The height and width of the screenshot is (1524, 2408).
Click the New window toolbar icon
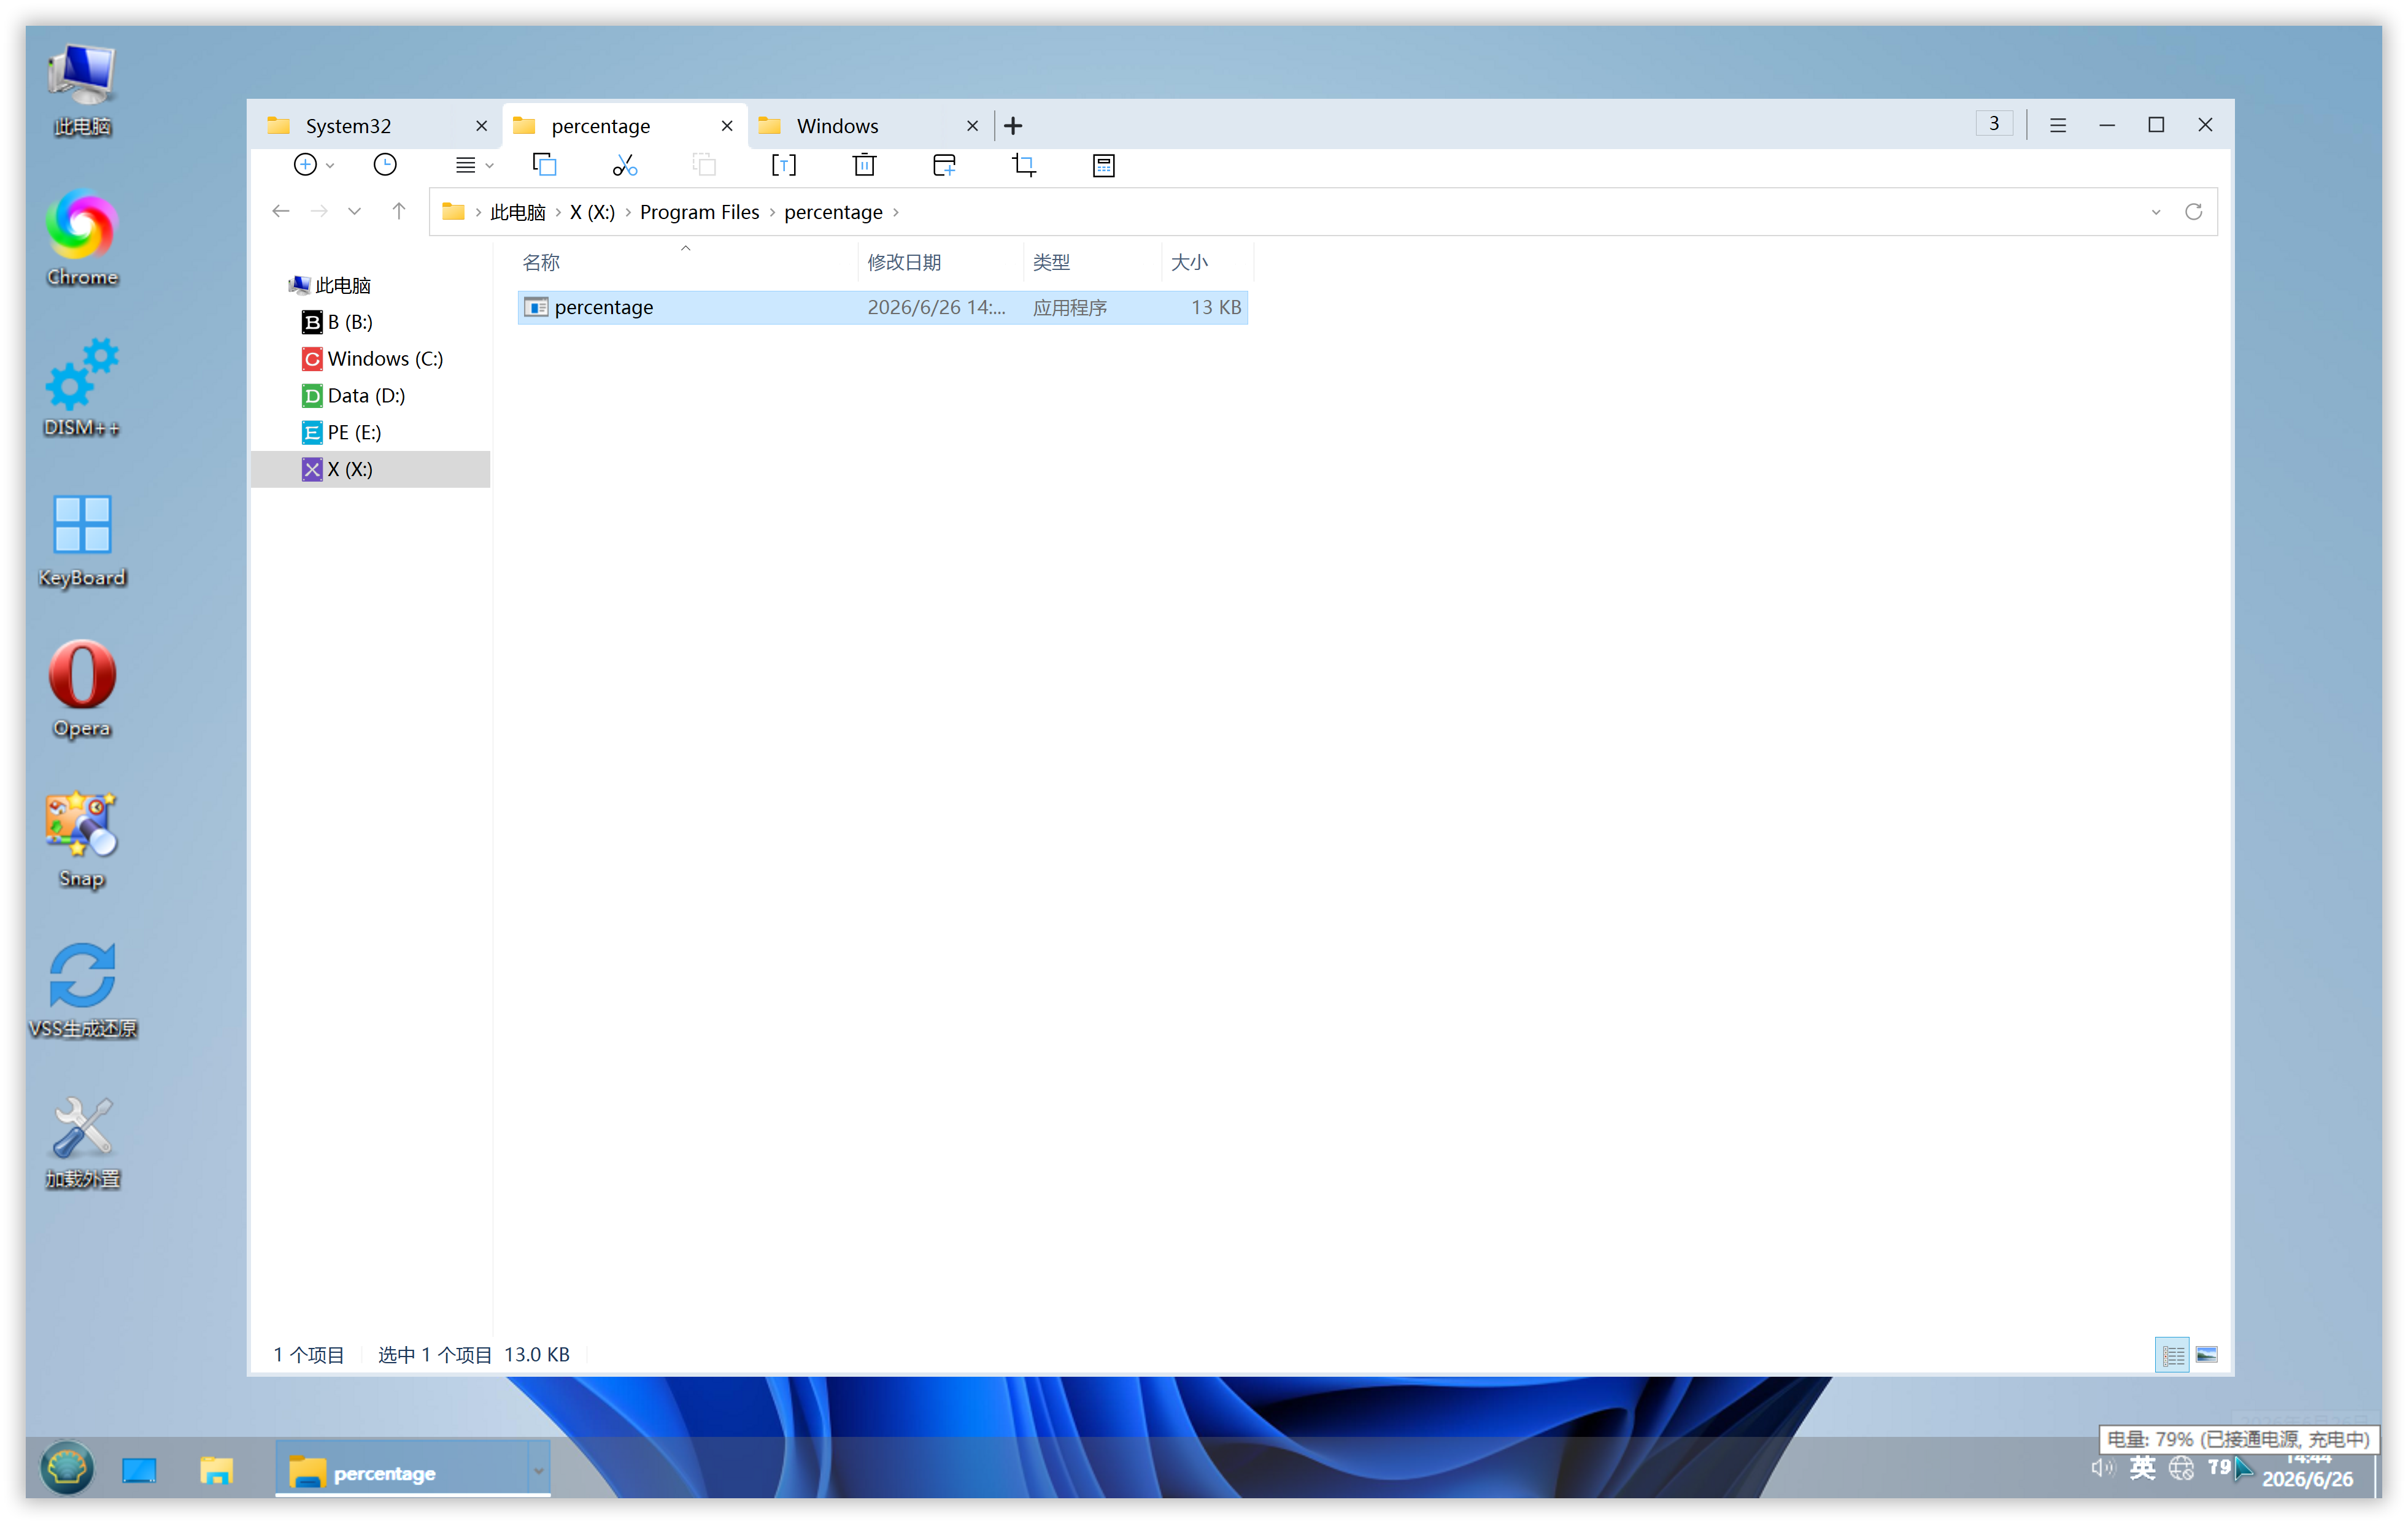pyautogui.click(x=944, y=165)
